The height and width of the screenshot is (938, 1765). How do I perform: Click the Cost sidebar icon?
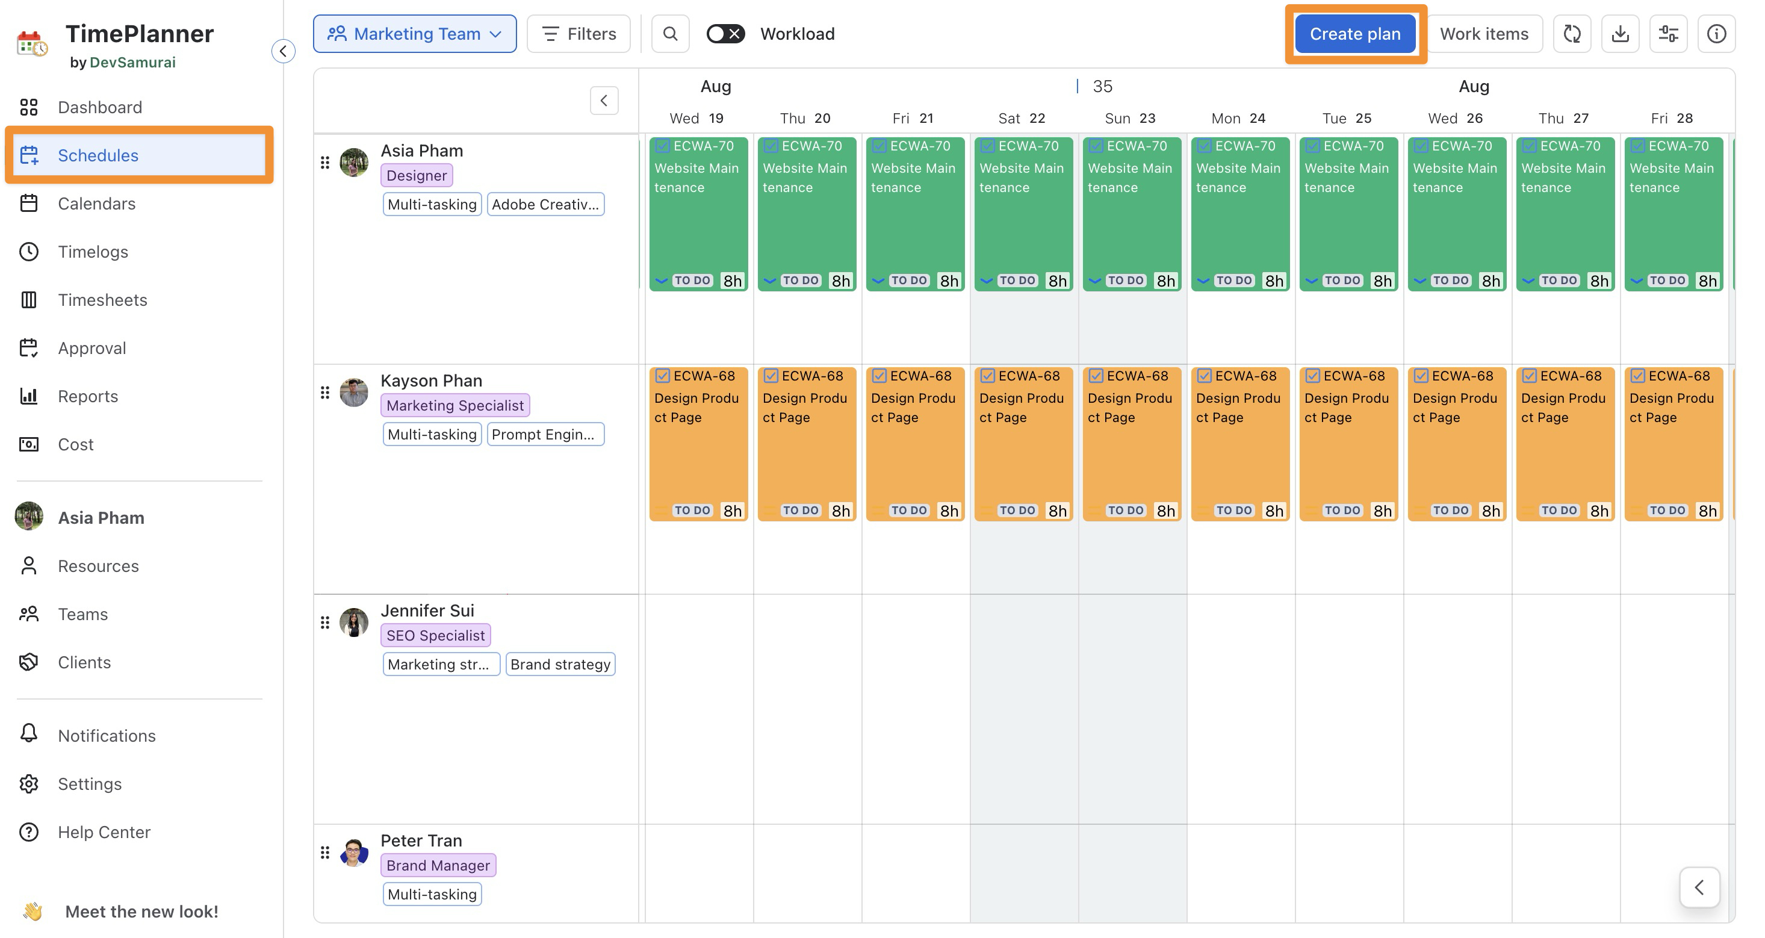coord(29,444)
